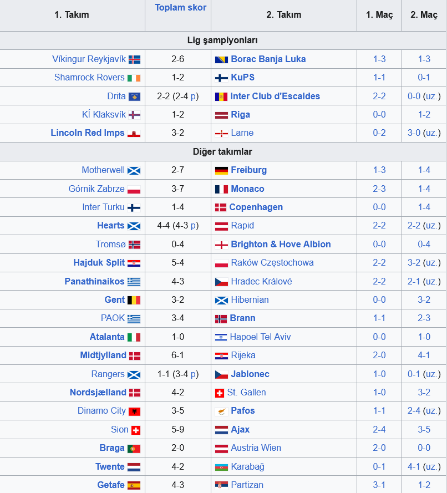Select the Diğer takımlar section heading
Screen dimensions: 447x493
click(x=222, y=152)
